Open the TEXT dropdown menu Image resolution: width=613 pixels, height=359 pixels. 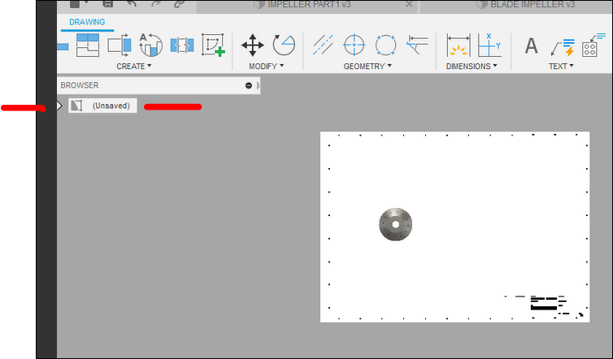coord(561,67)
